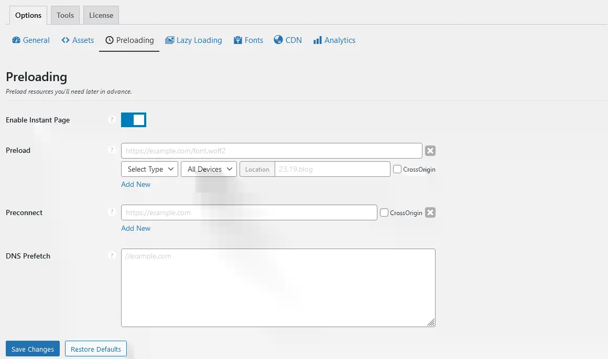Focus the DNS Prefetch text area
The image size is (608, 359).
[278, 288]
